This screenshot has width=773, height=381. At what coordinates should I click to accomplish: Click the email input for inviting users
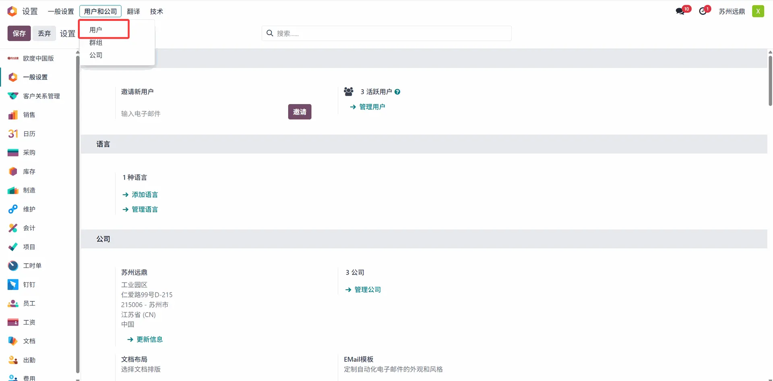(x=201, y=114)
